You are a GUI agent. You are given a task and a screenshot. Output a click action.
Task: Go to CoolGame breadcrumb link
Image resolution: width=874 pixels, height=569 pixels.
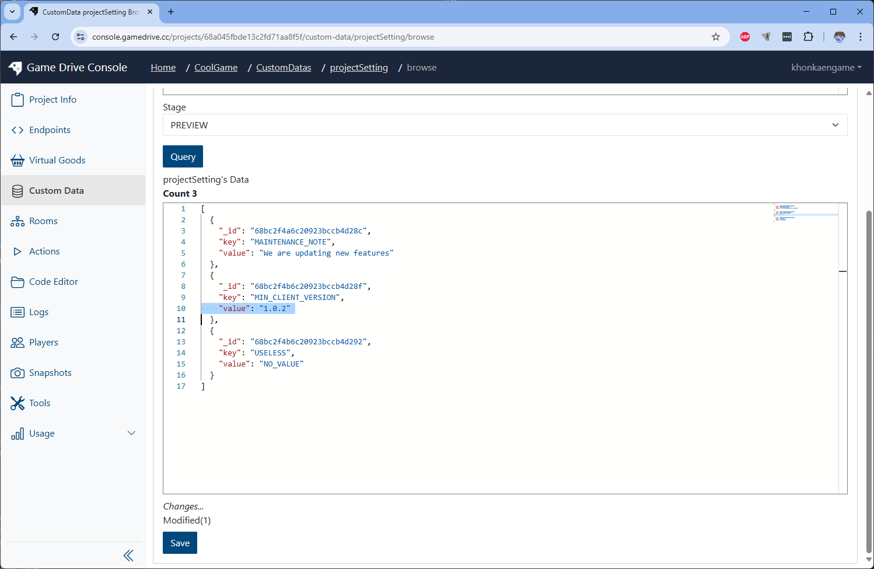[216, 68]
